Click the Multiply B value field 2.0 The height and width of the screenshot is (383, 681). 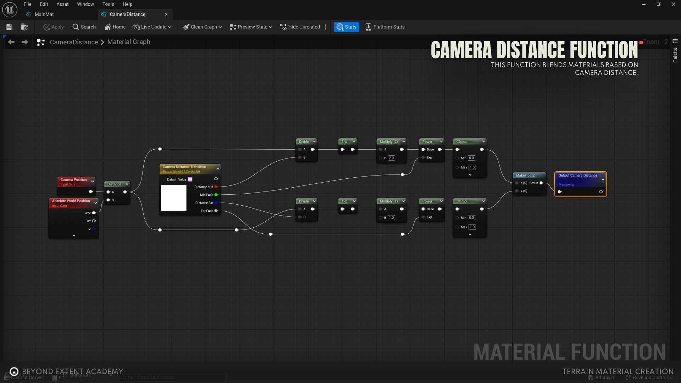(391, 158)
